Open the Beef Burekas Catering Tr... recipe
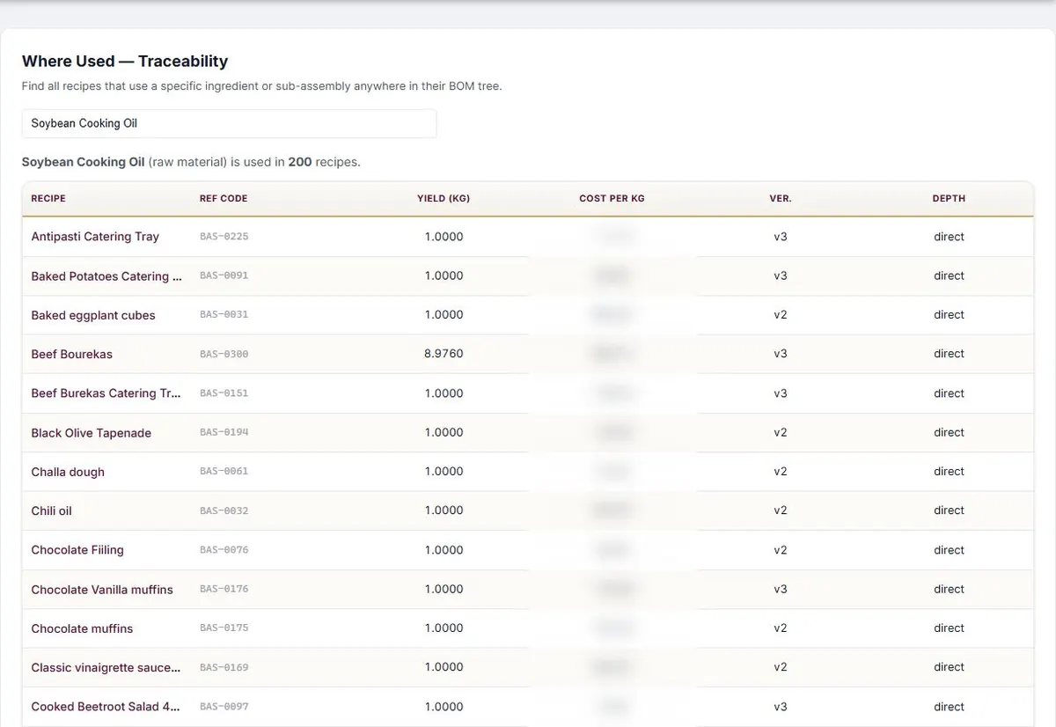 point(106,393)
